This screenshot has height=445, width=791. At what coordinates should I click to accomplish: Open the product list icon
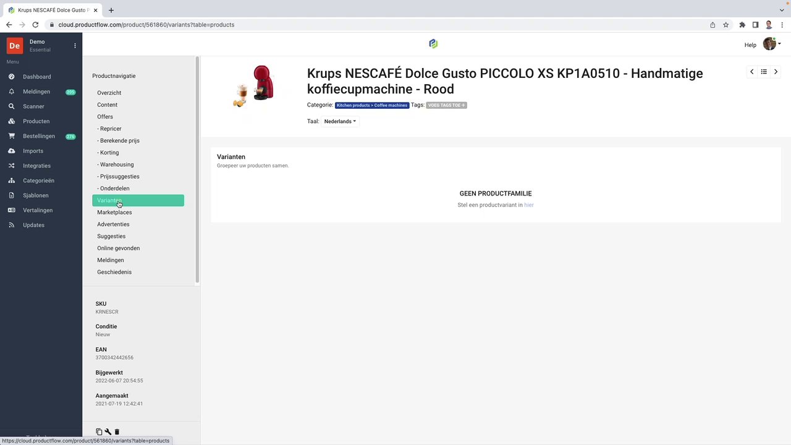click(764, 72)
